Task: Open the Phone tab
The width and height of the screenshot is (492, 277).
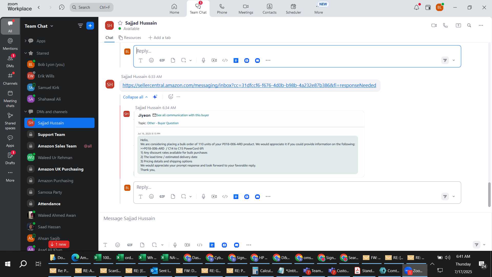Action: click(x=222, y=9)
